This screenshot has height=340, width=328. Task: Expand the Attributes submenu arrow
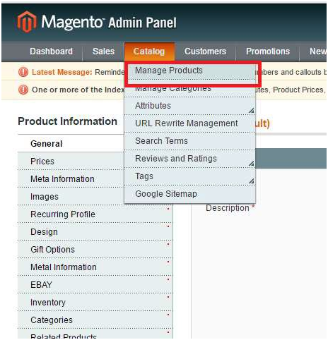(252, 110)
